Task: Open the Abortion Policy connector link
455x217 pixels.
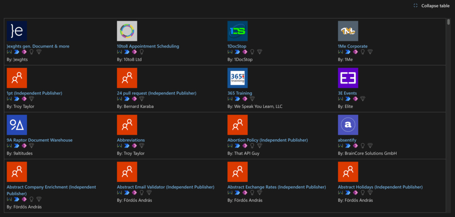Action: pos(267,140)
